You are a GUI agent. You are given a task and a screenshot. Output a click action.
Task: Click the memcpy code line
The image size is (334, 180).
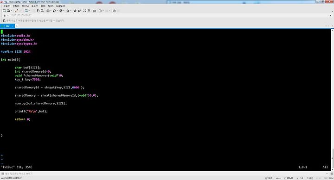[41, 103]
